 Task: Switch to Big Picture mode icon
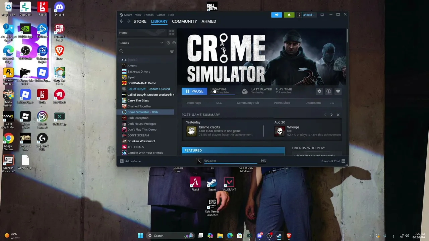point(322,15)
